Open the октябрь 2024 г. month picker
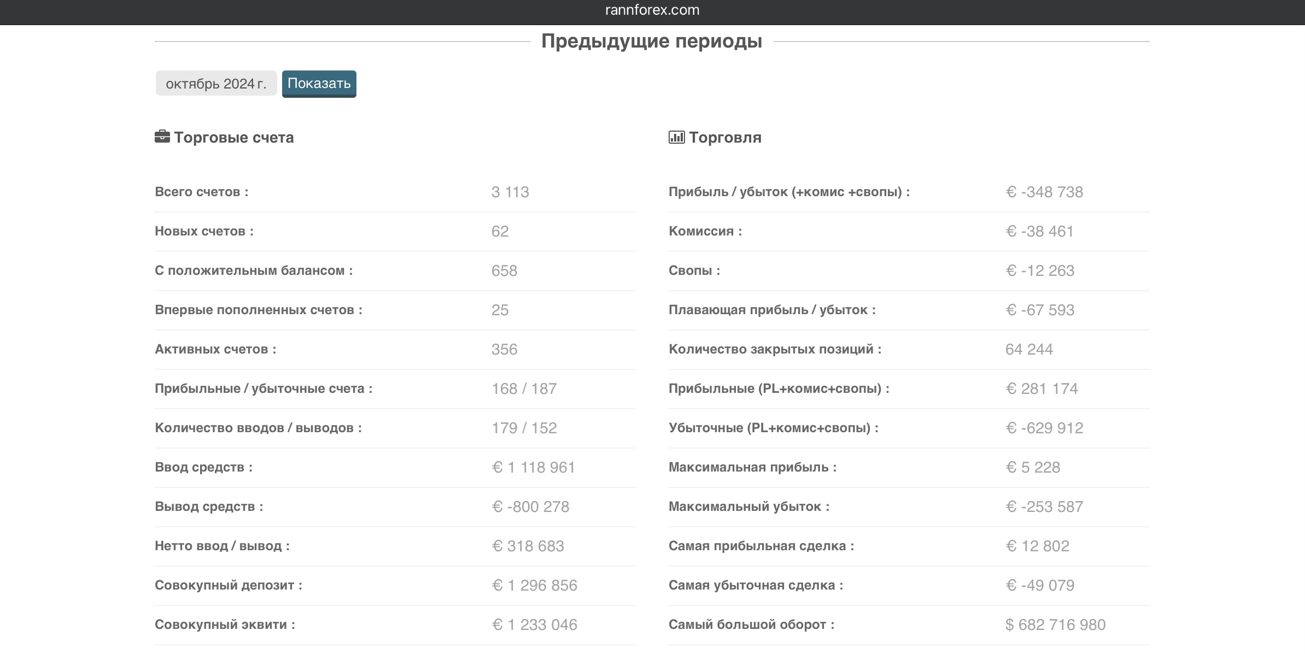The height and width of the screenshot is (654, 1305). [216, 84]
